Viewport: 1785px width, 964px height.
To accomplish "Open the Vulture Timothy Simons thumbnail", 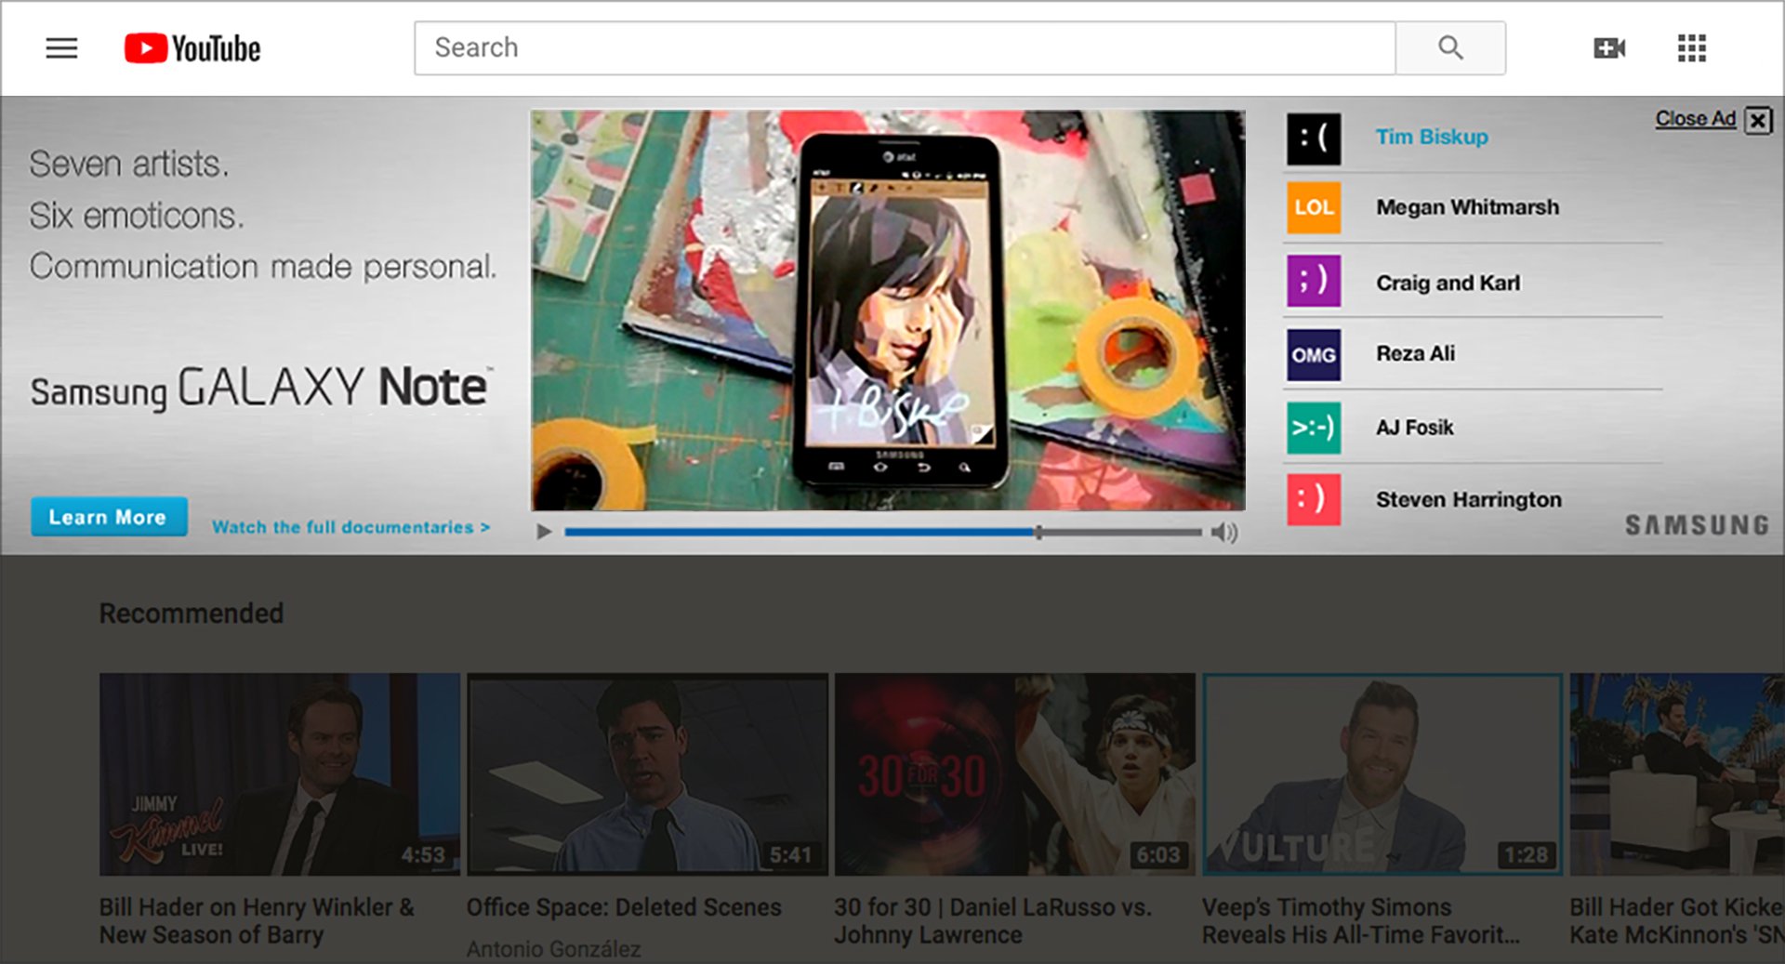I will tap(1382, 774).
